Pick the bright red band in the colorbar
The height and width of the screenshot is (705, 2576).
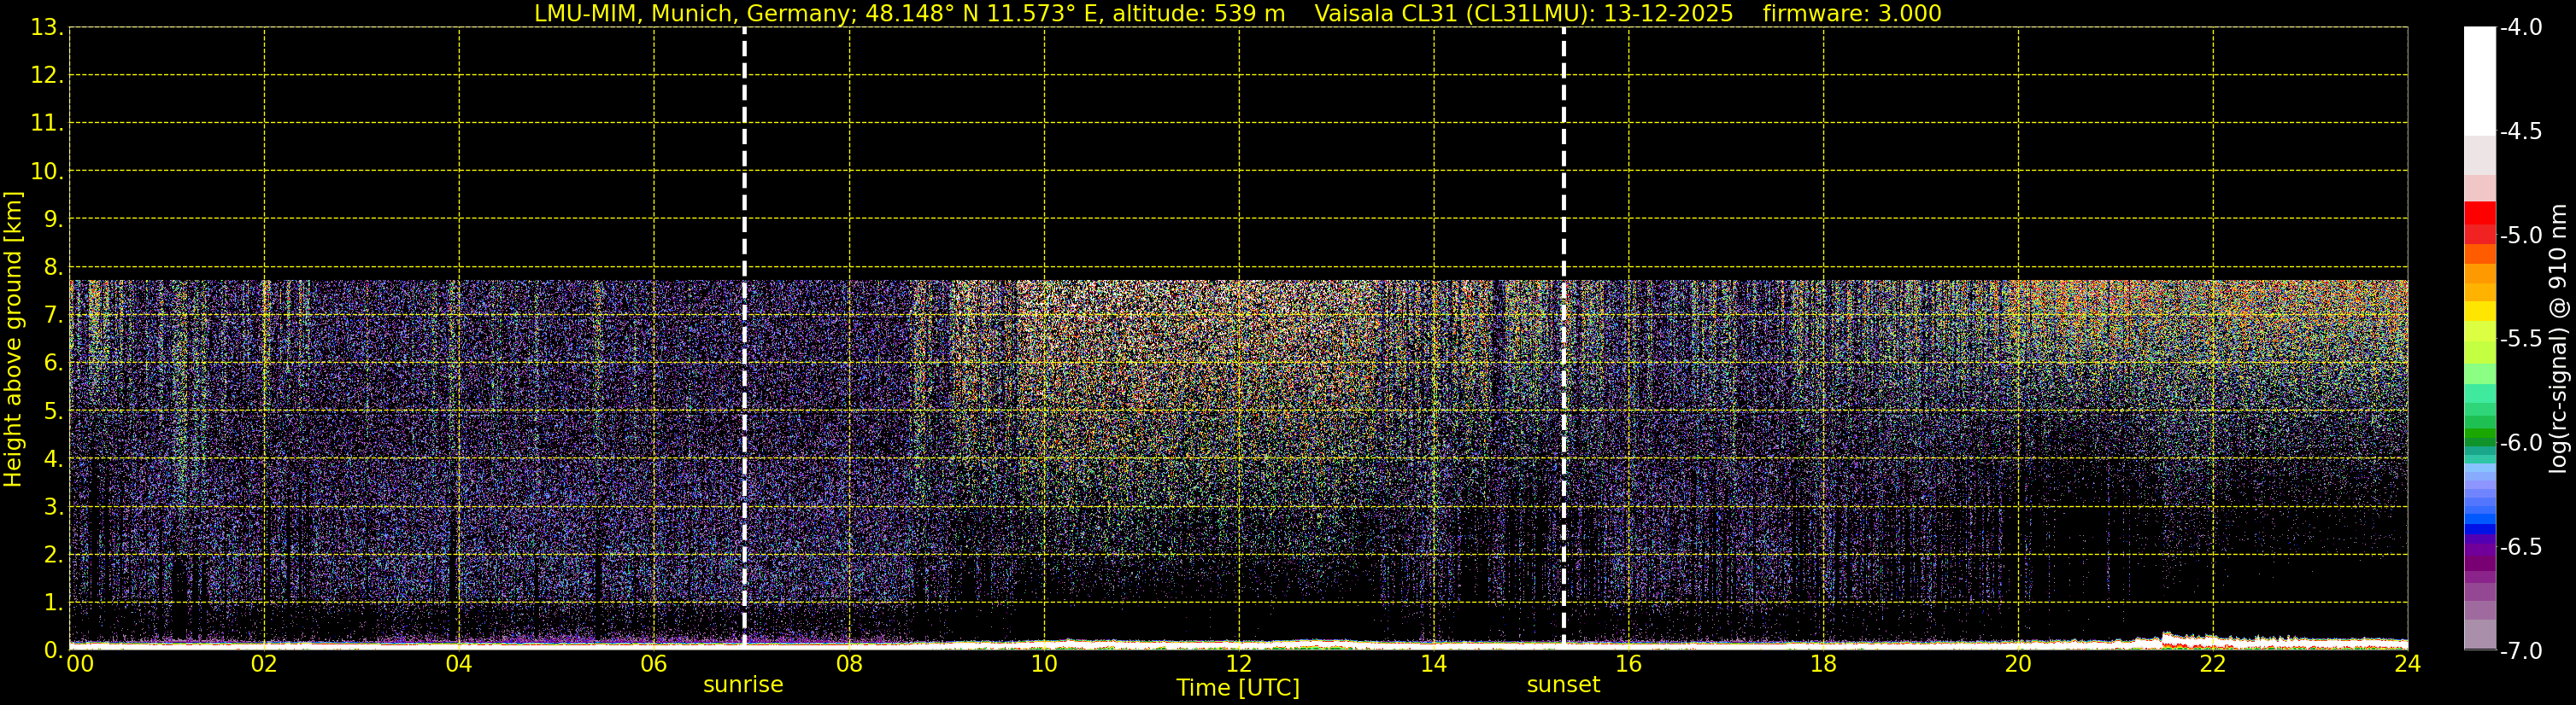tap(2479, 213)
